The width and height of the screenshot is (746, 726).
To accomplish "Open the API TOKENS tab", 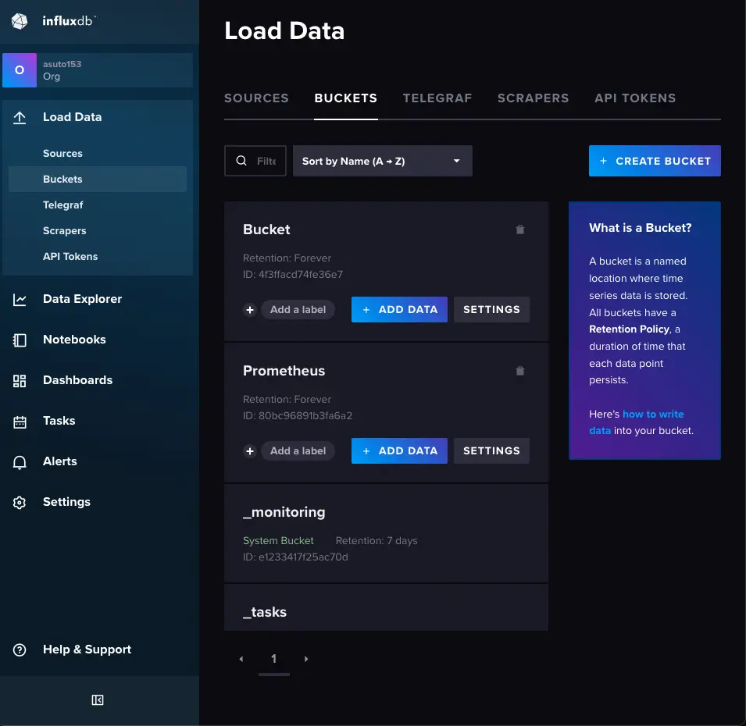I will pos(634,98).
